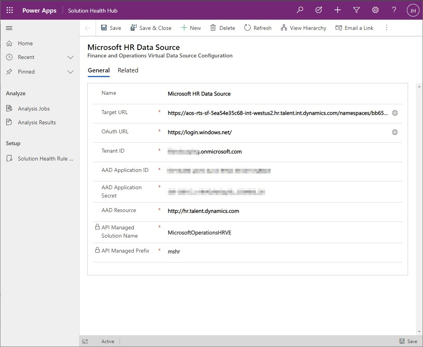
Task: Click the Delete command
Action: pos(223,28)
